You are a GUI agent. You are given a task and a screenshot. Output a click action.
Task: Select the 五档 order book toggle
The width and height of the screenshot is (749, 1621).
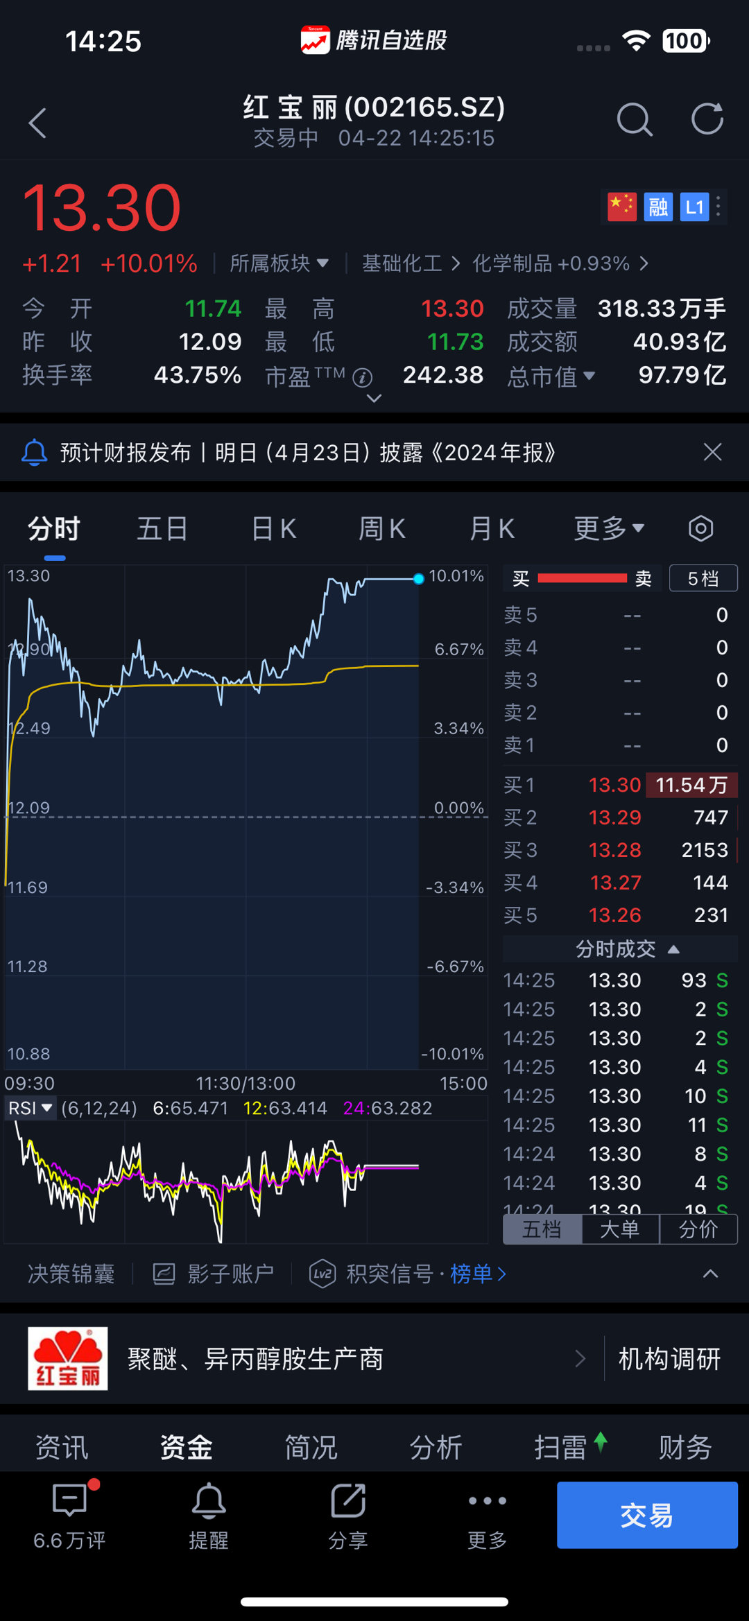[x=542, y=1229]
